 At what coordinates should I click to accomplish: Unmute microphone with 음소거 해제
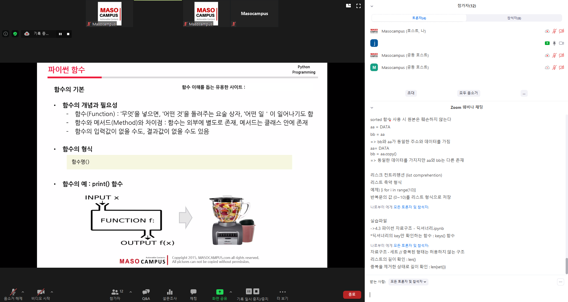[13, 292]
